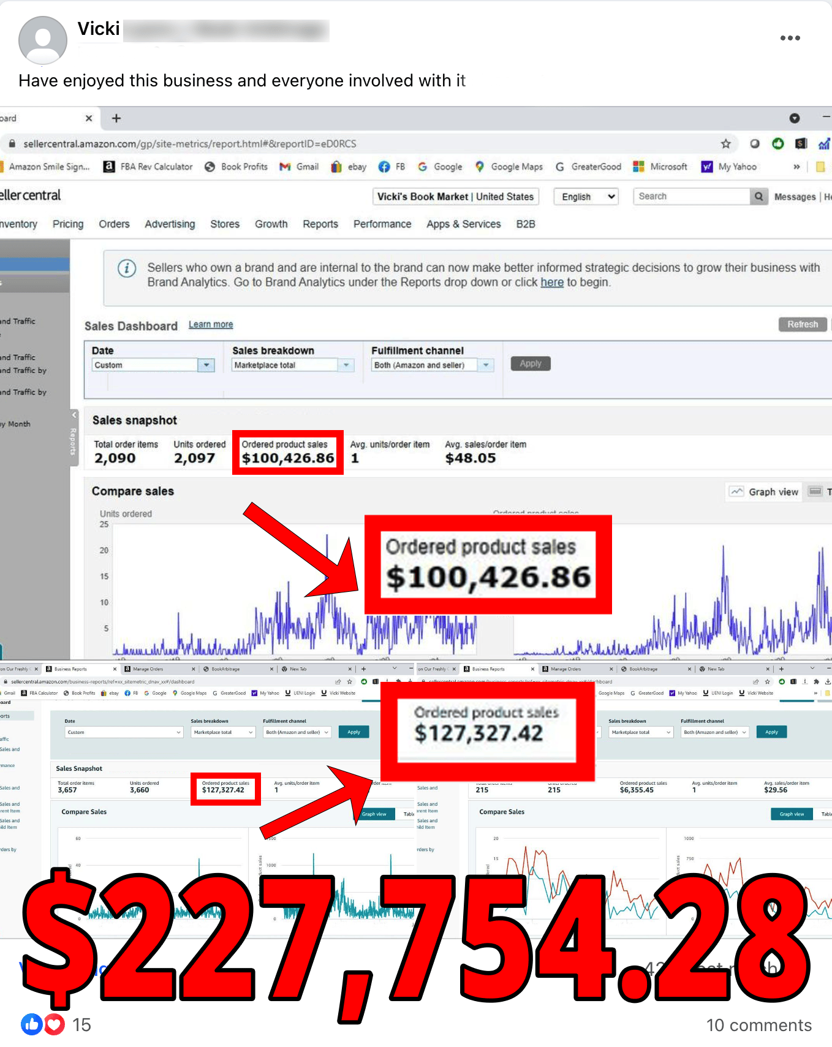The image size is (832, 1047).
Task: Click into the Seller Central search field
Action: coord(691,197)
